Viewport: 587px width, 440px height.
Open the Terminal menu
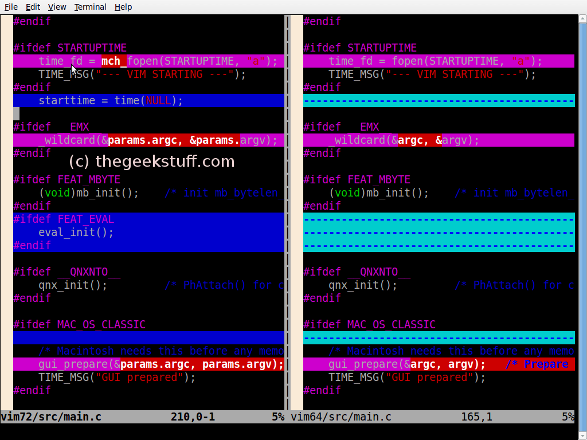[x=90, y=6]
